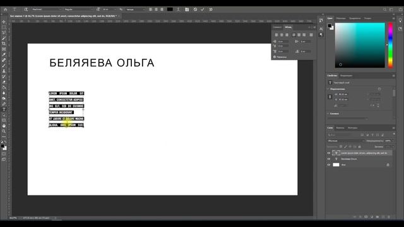Screen dimensions: 404x227
Task: Create new group from Layers footer
Action: click(x=377, y=217)
